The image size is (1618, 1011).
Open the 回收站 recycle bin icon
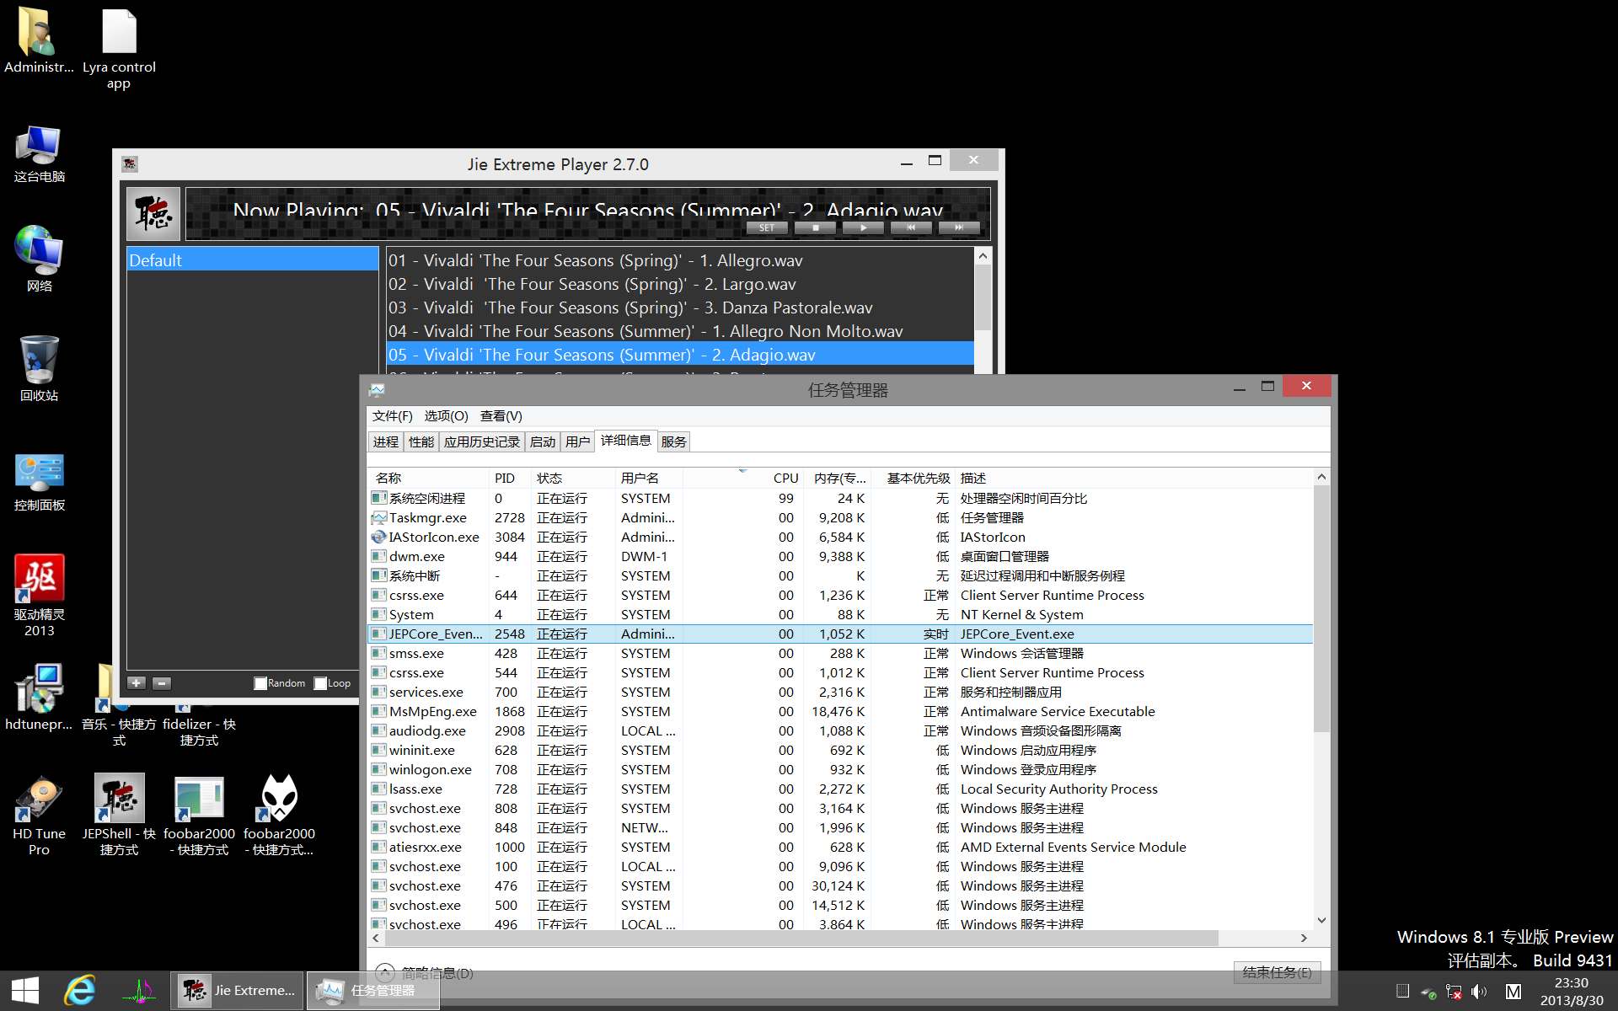click(39, 369)
